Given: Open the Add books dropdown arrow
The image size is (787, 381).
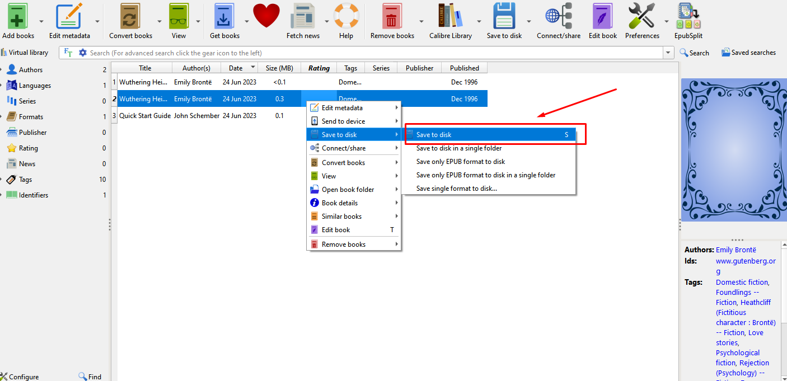Looking at the screenshot, I should pos(41,21).
